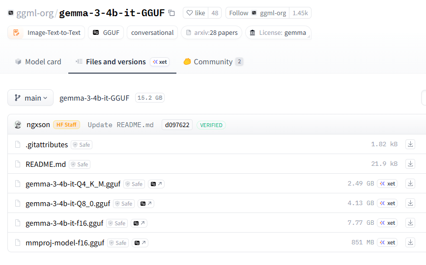Click the xet badge on mmproj-model-f16.gguf row
The height and width of the screenshot is (265, 426).
click(387, 242)
